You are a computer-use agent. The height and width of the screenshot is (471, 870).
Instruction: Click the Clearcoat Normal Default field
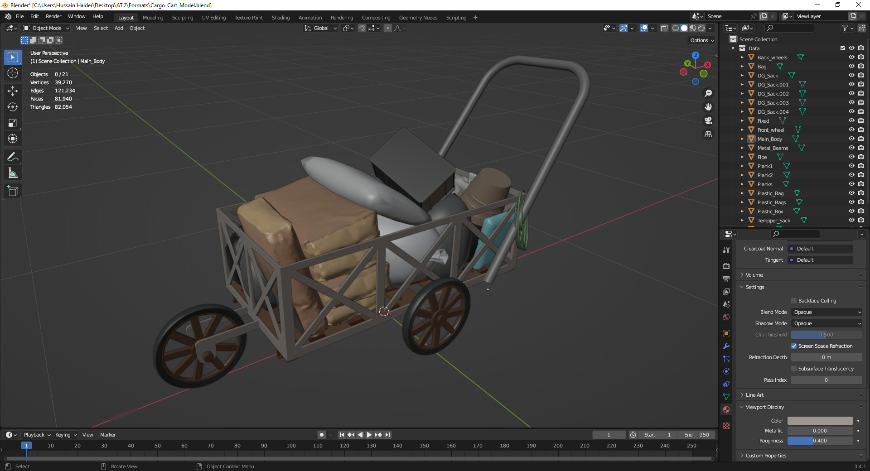[821, 249]
